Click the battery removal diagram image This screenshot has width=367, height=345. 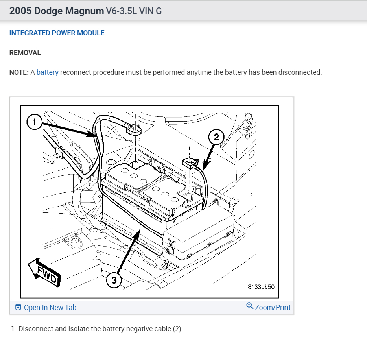tap(150, 201)
